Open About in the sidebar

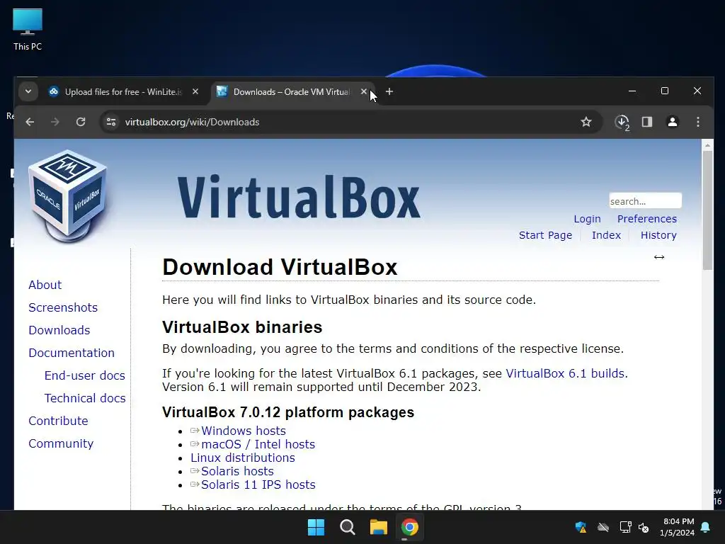45,285
